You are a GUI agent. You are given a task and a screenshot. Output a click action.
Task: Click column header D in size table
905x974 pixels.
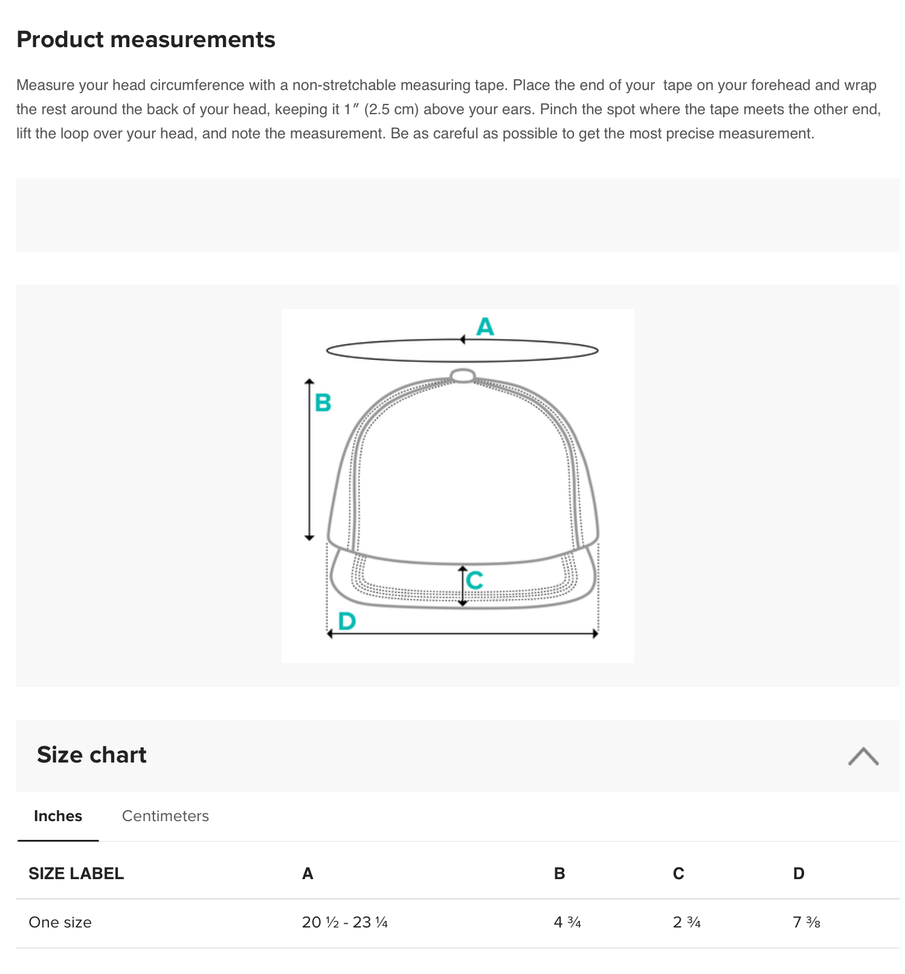799,874
